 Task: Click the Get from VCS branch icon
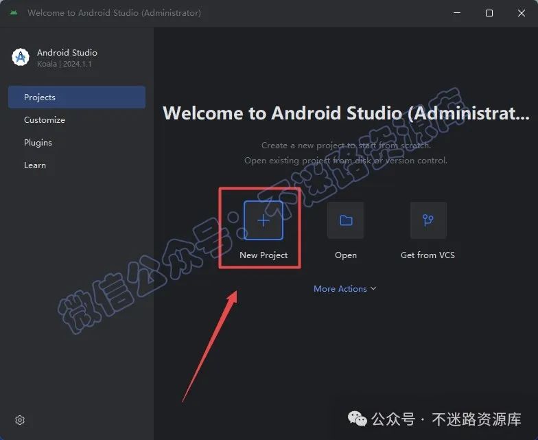[428, 220]
